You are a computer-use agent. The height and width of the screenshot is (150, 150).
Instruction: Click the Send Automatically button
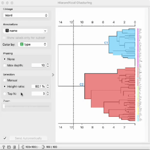click(x=28, y=138)
